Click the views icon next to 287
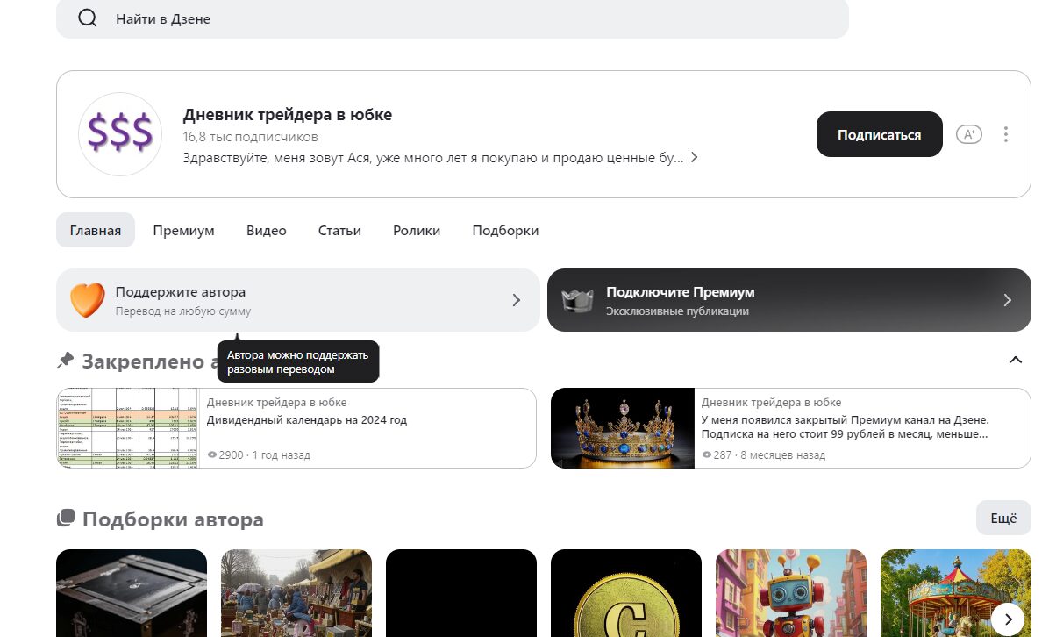This screenshot has height=637, width=1056. [x=707, y=455]
